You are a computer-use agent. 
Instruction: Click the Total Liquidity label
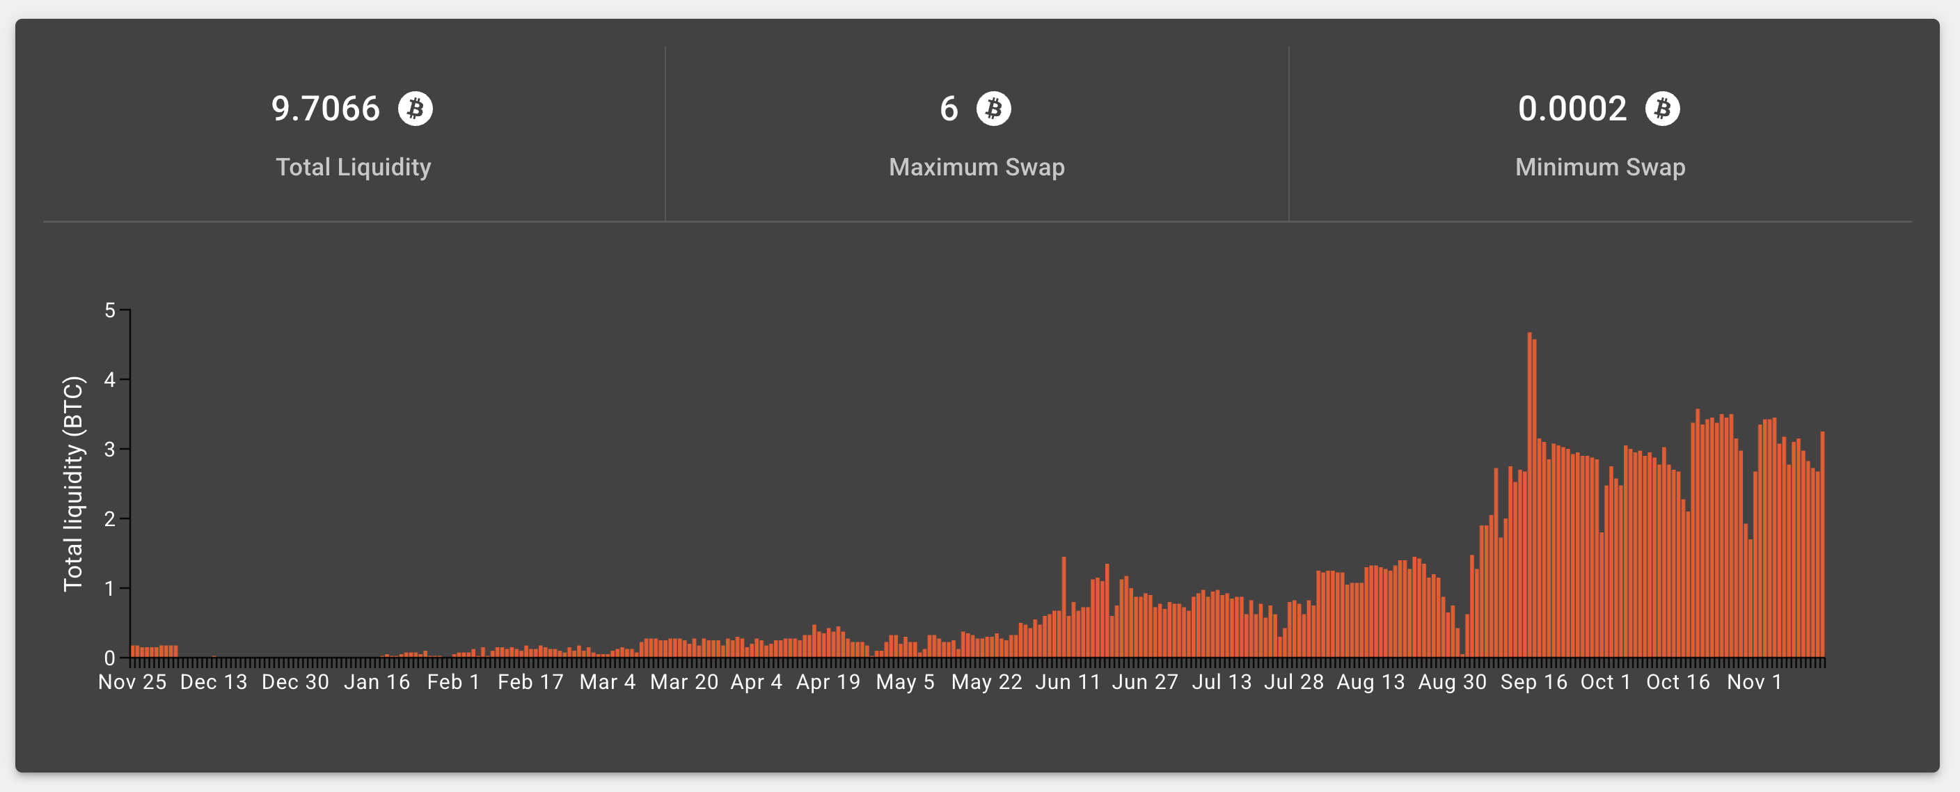353,166
